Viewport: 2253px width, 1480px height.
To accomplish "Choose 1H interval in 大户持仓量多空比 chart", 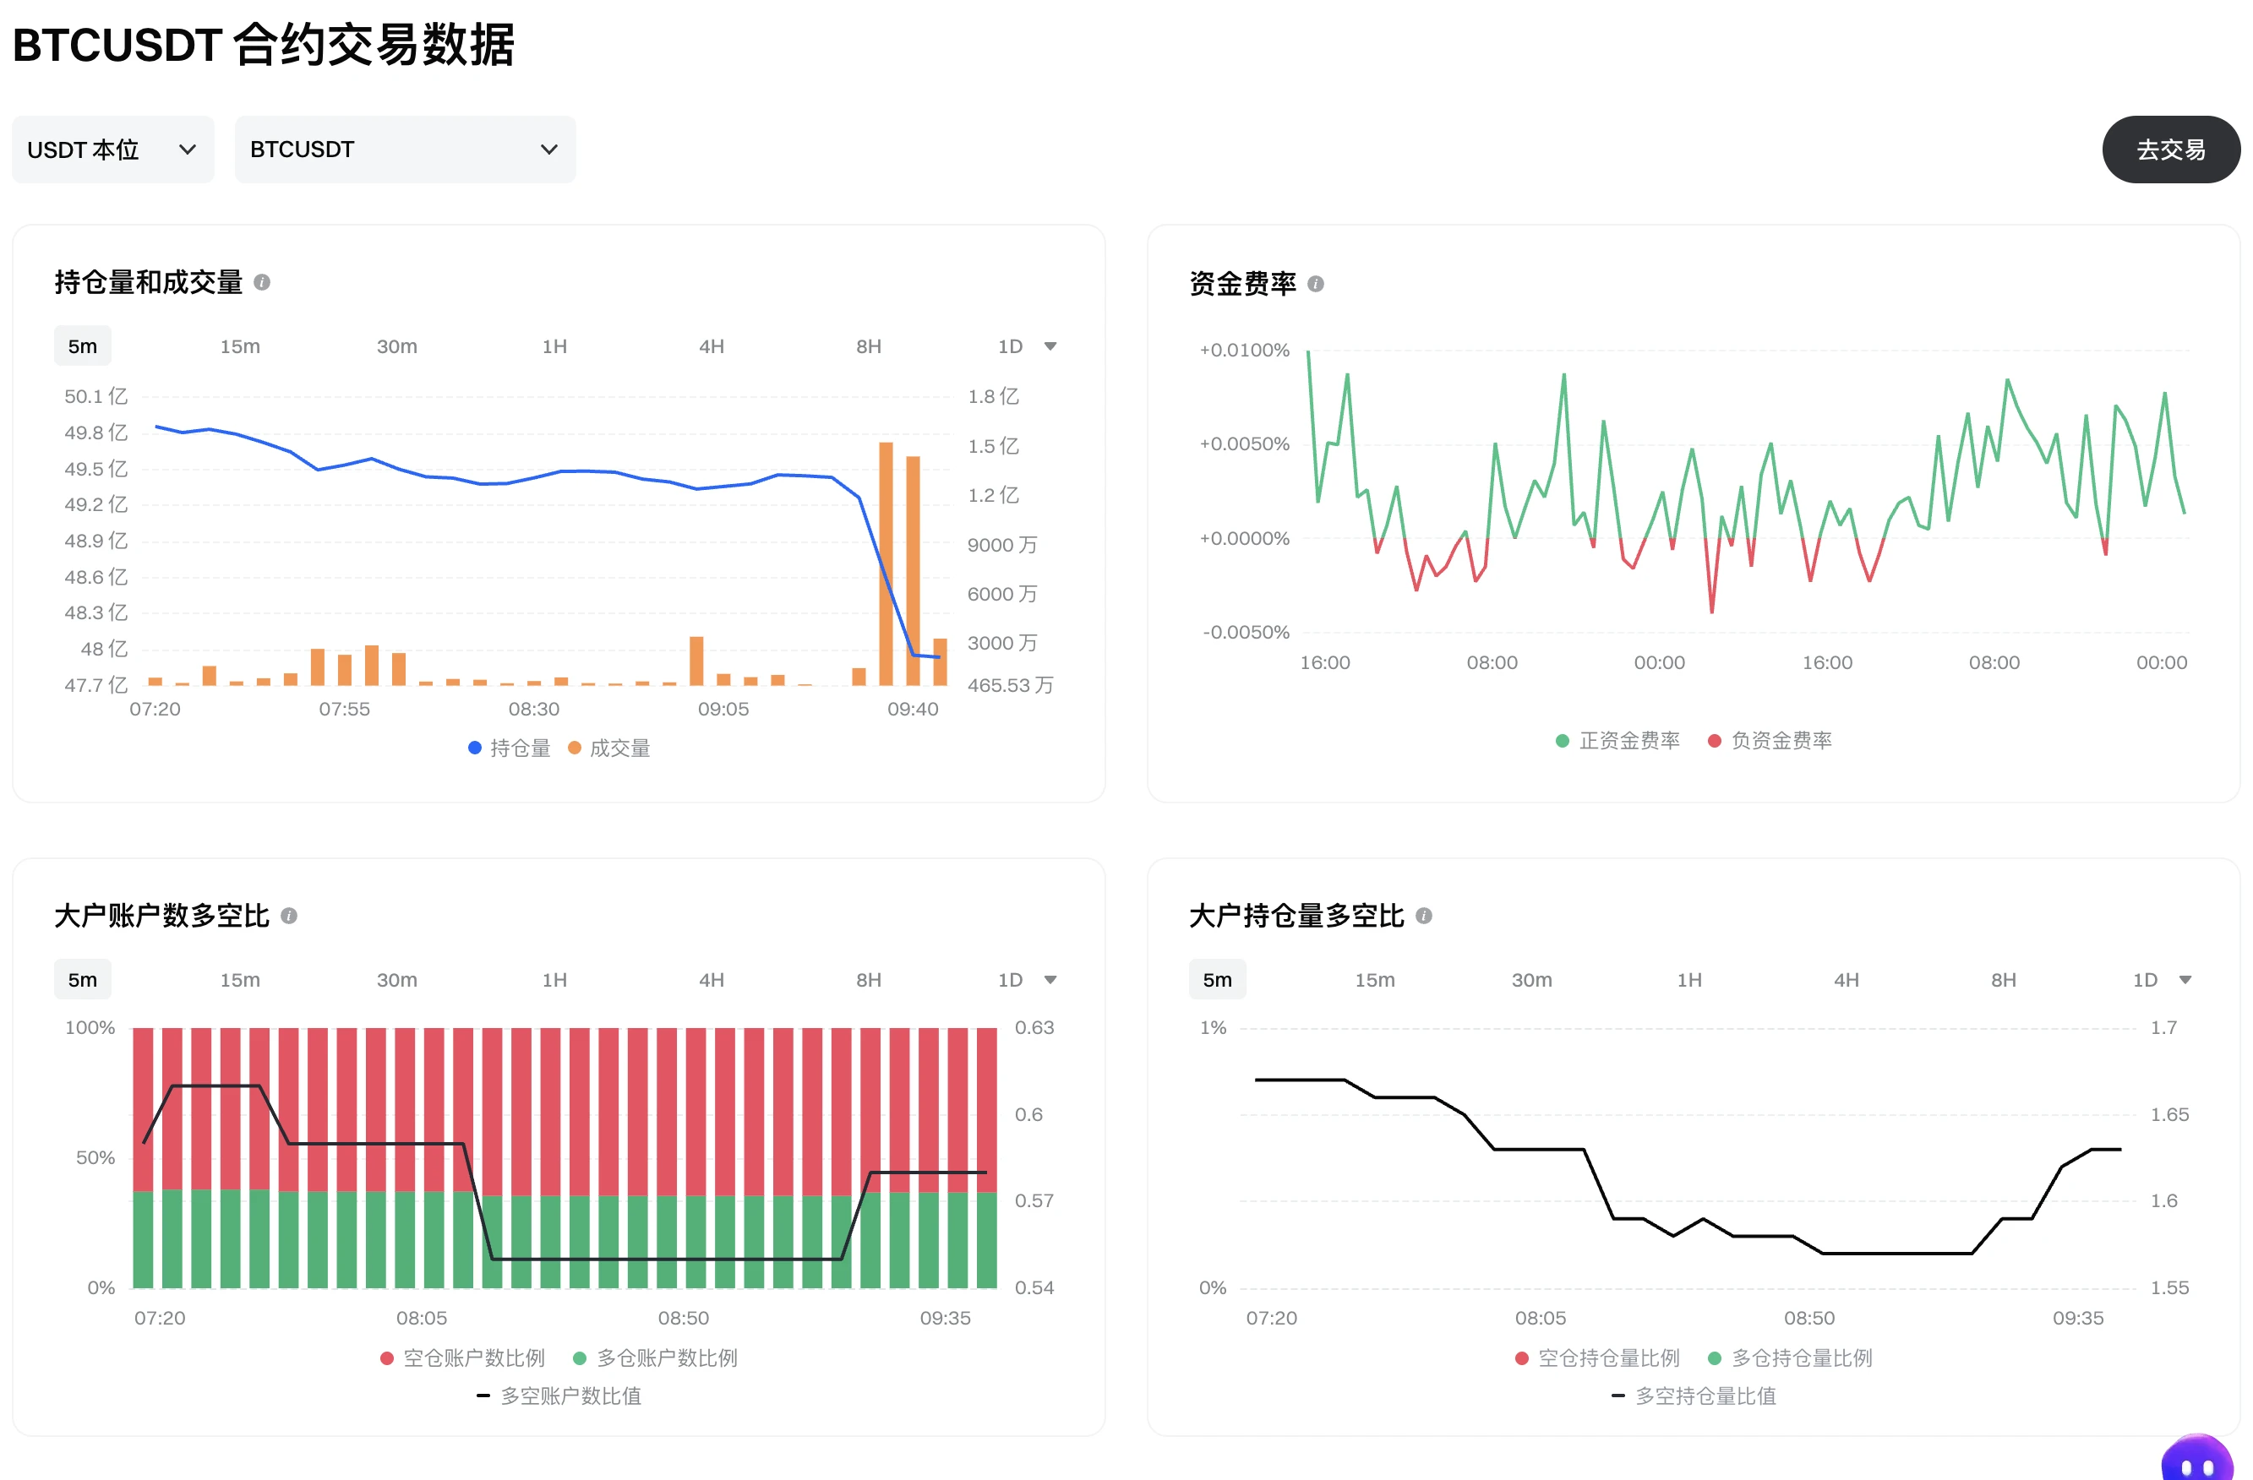I will pyautogui.click(x=1690, y=979).
